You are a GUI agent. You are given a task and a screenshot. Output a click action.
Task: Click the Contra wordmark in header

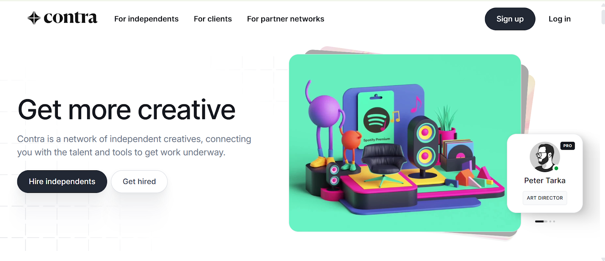point(70,17)
